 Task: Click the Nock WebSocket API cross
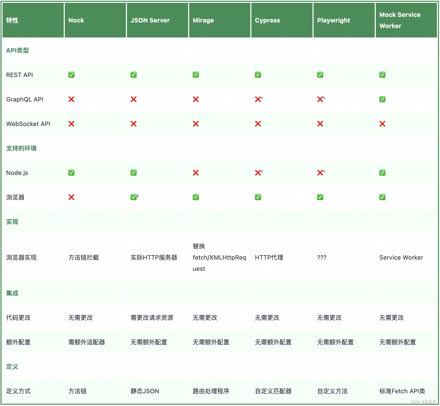click(x=71, y=124)
